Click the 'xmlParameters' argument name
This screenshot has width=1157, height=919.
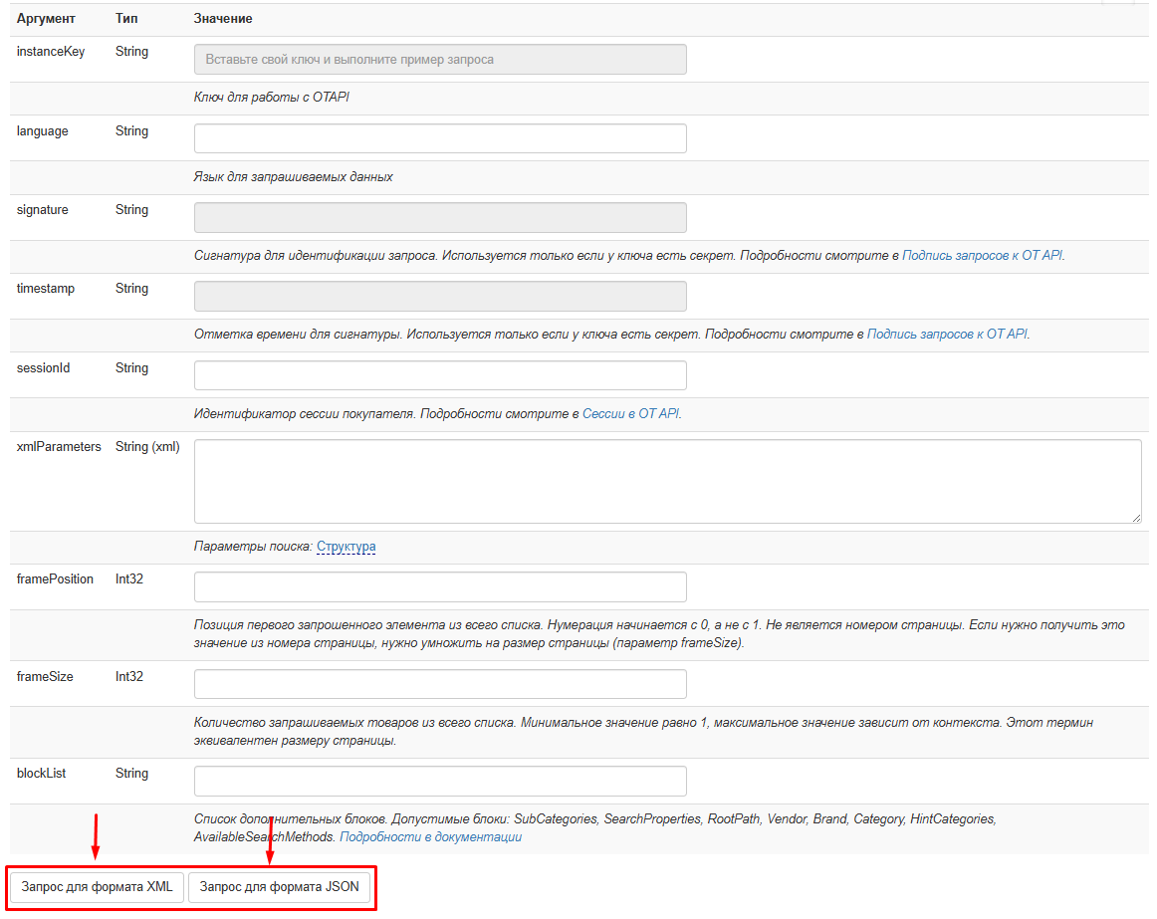click(59, 447)
